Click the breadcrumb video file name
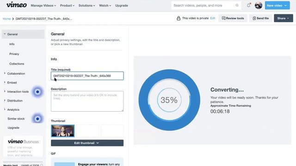The width and height of the screenshot is (296, 166). pyautogui.click(x=43, y=18)
